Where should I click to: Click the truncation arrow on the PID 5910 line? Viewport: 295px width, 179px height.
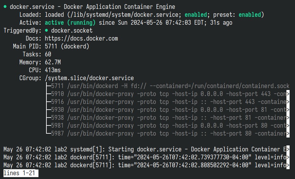(x=288, y=94)
